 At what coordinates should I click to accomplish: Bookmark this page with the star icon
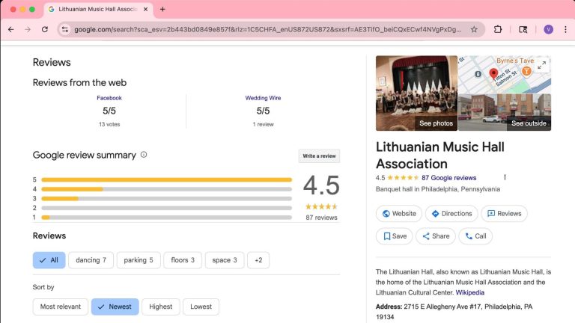474,30
